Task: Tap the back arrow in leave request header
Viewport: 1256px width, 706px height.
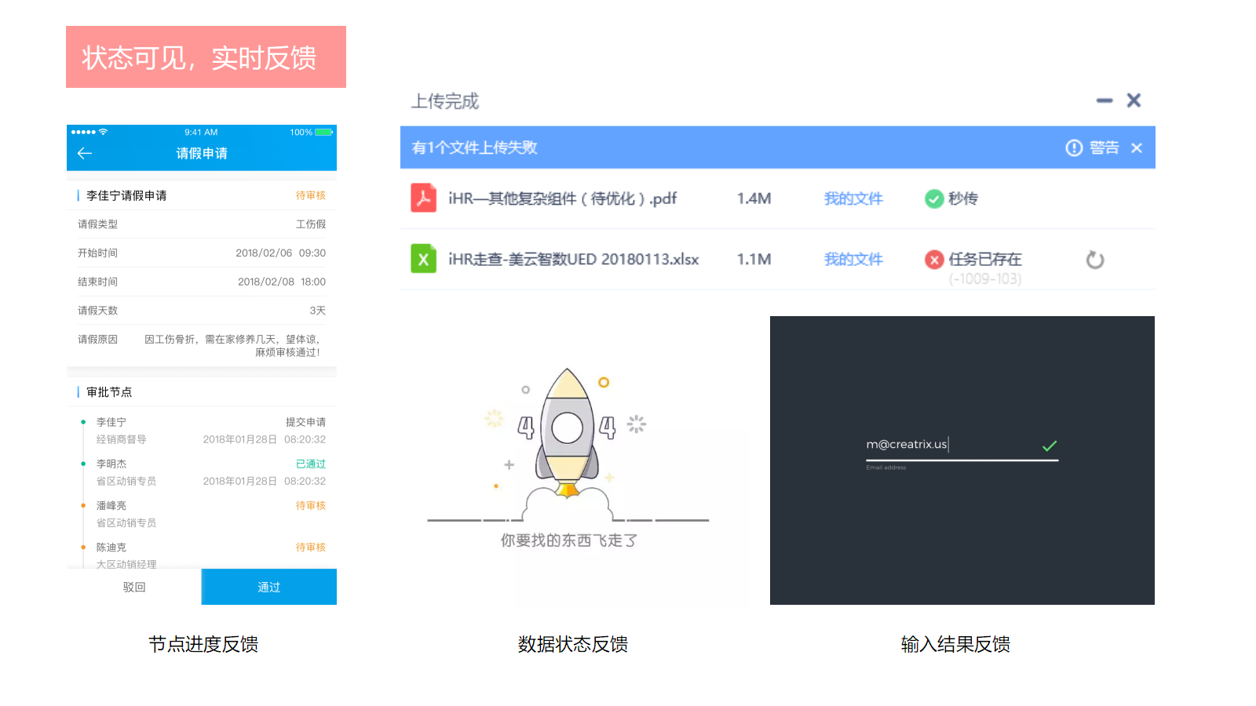Action: point(85,154)
